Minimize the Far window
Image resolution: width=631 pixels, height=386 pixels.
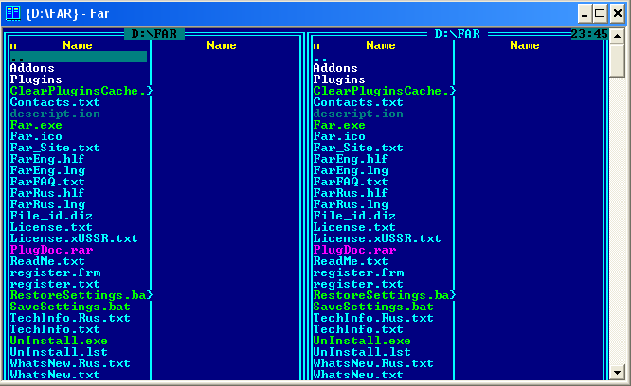tap(585, 13)
